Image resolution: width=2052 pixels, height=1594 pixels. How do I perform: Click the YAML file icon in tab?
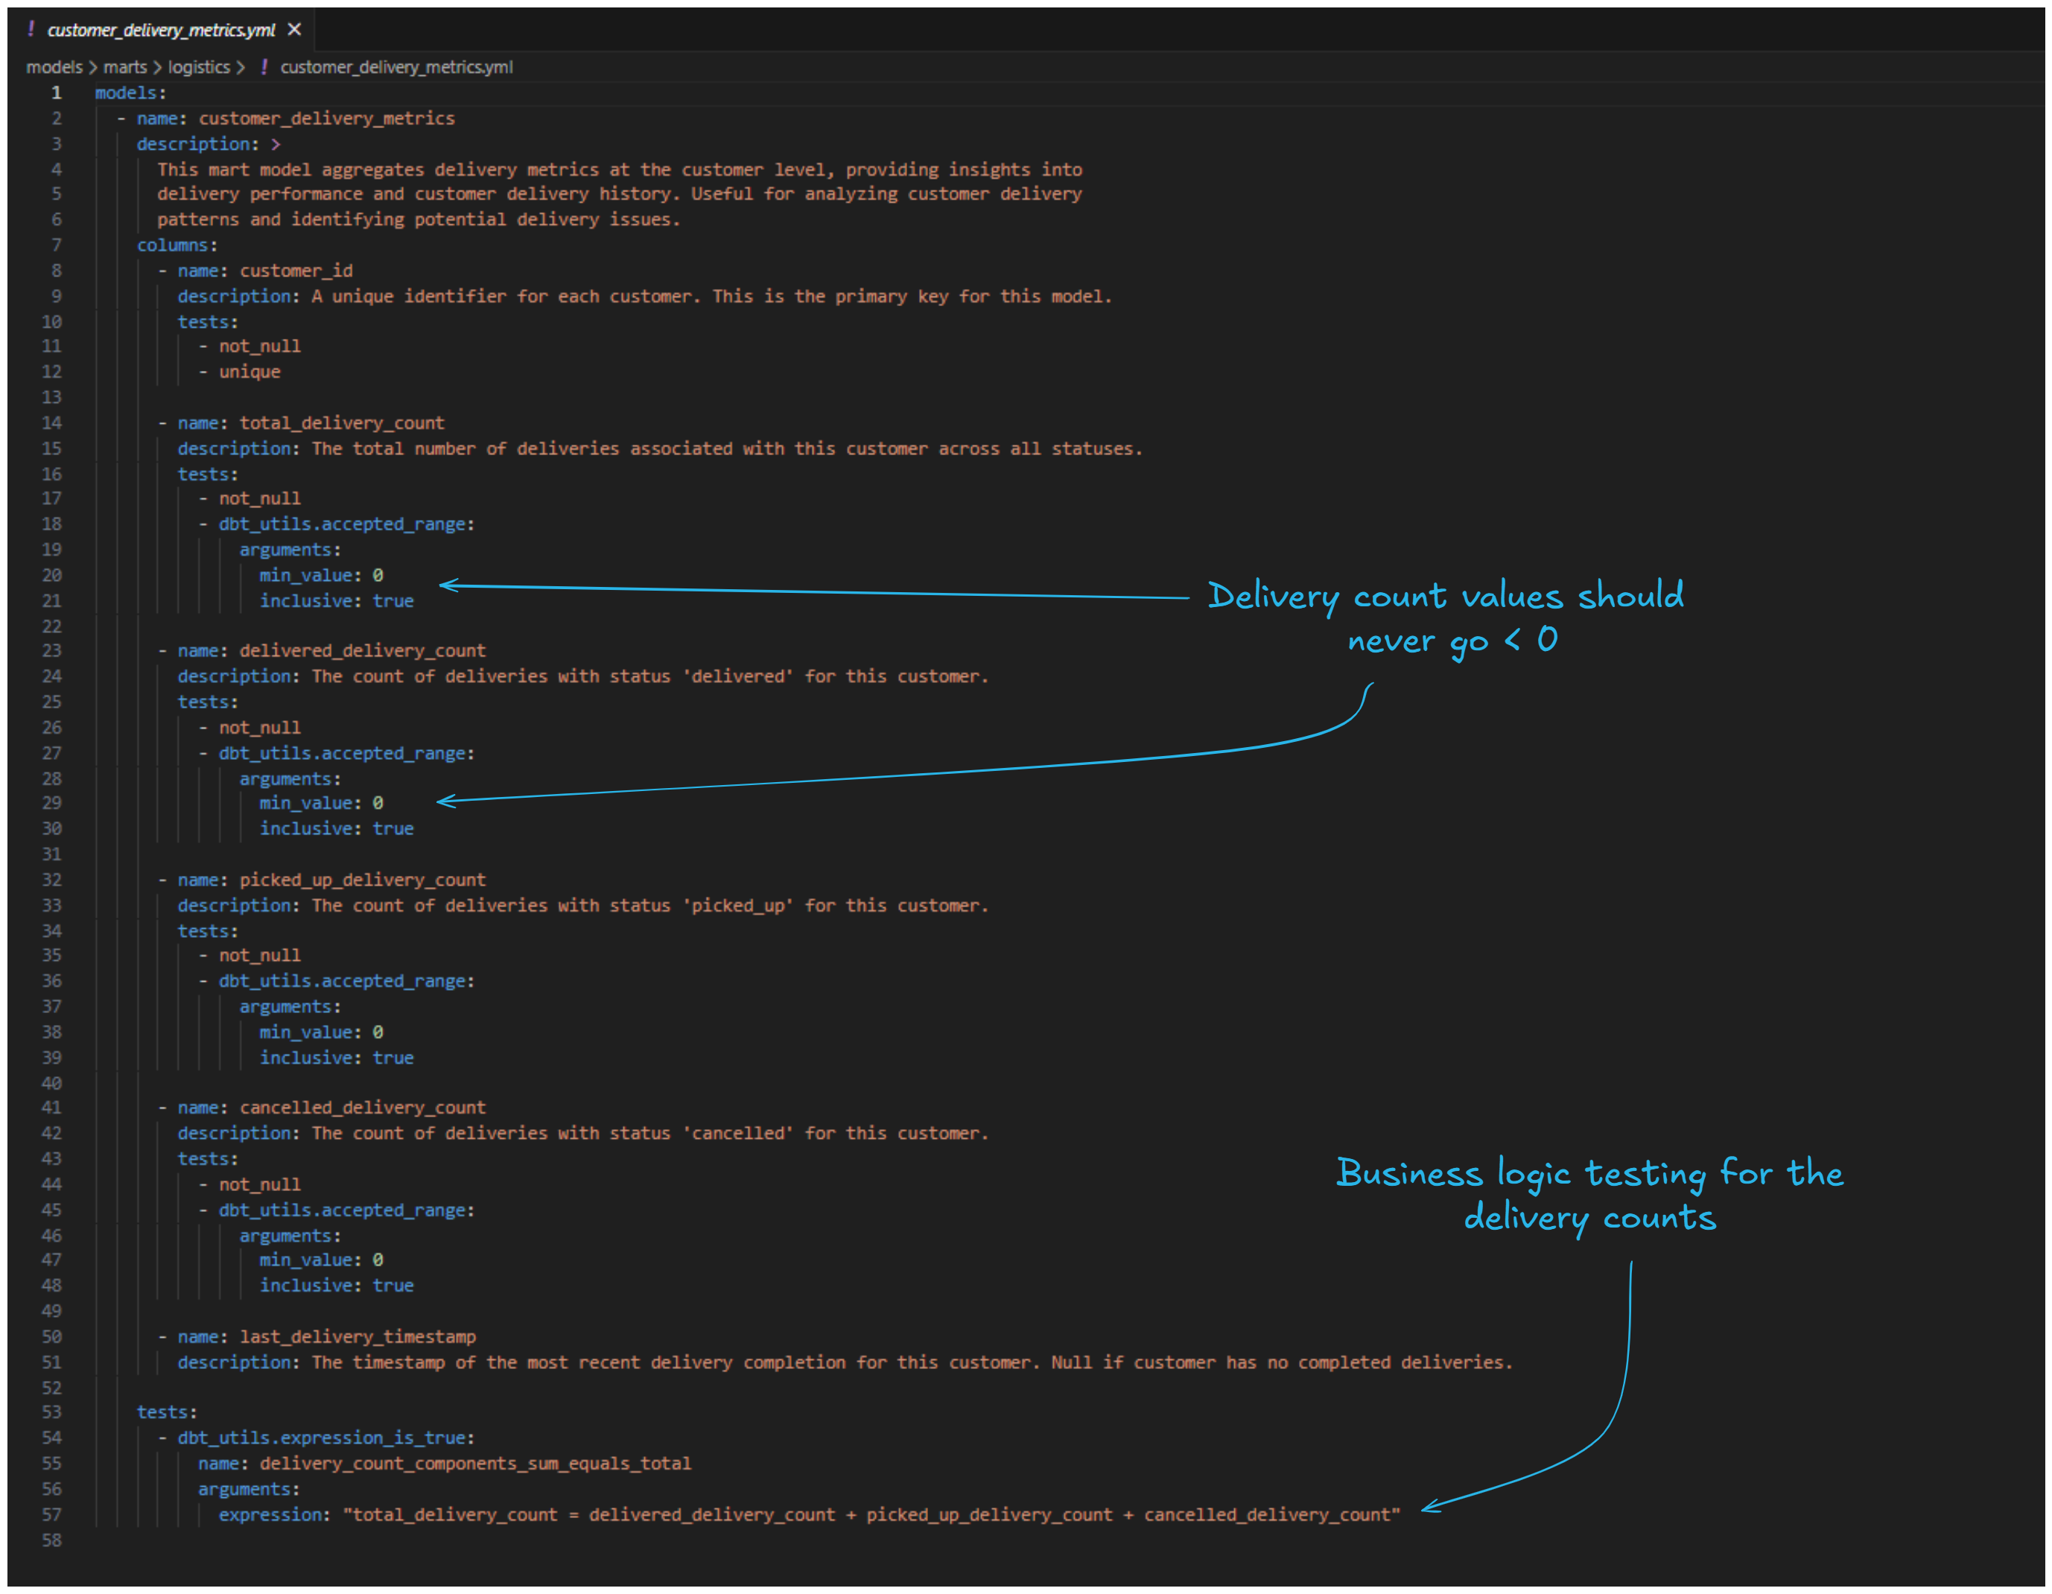coord(31,29)
